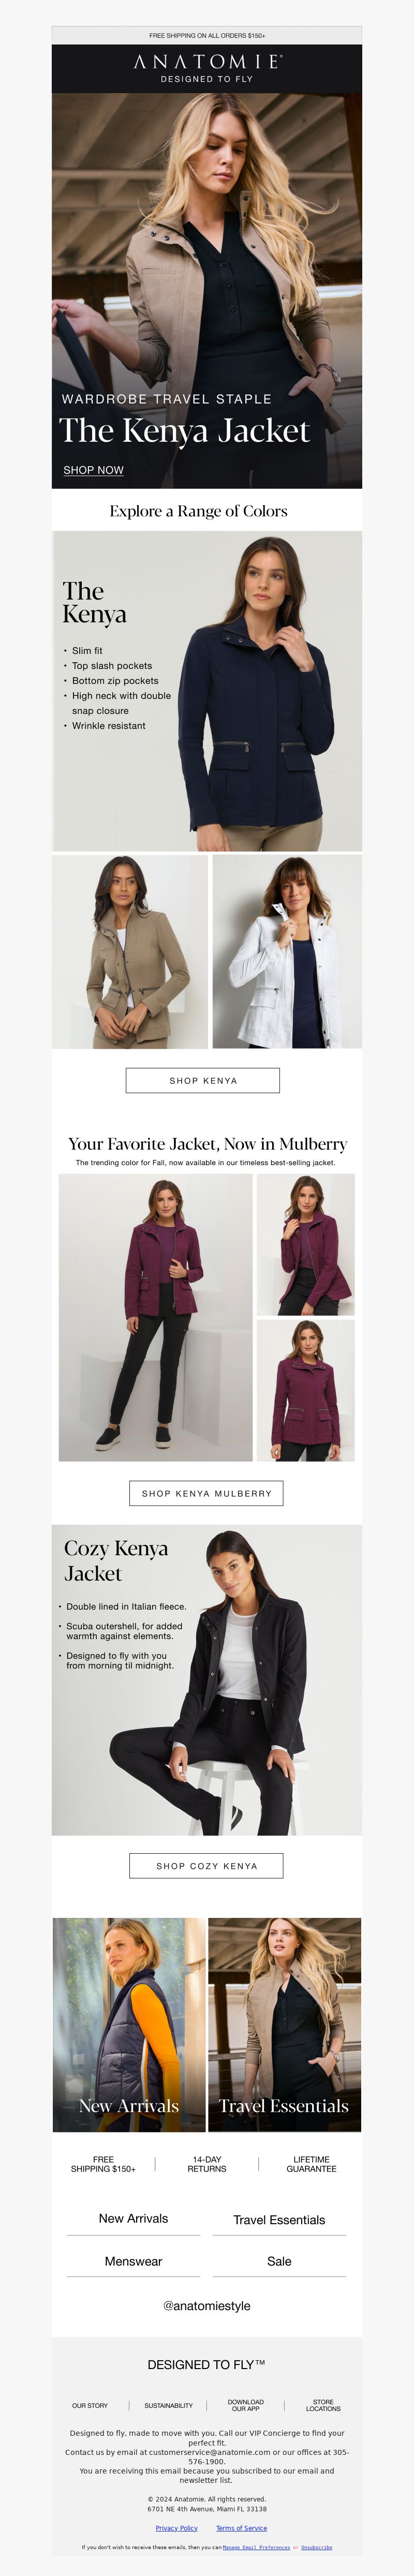This screenshot has width=414, height=2576.
Task: Open Store Locations footer link
Action: point(323,2405)
